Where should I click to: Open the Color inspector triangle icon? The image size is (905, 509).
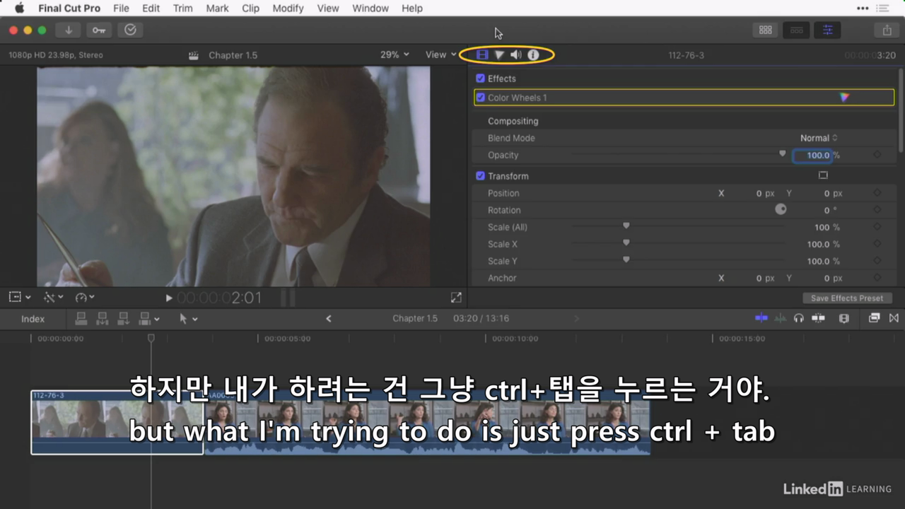pyautogui.click(x=499, y=54)
